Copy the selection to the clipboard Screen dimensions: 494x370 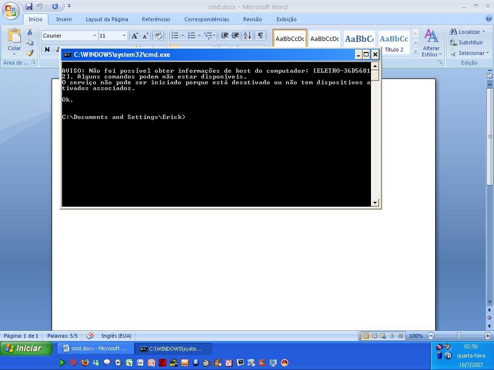29,42
